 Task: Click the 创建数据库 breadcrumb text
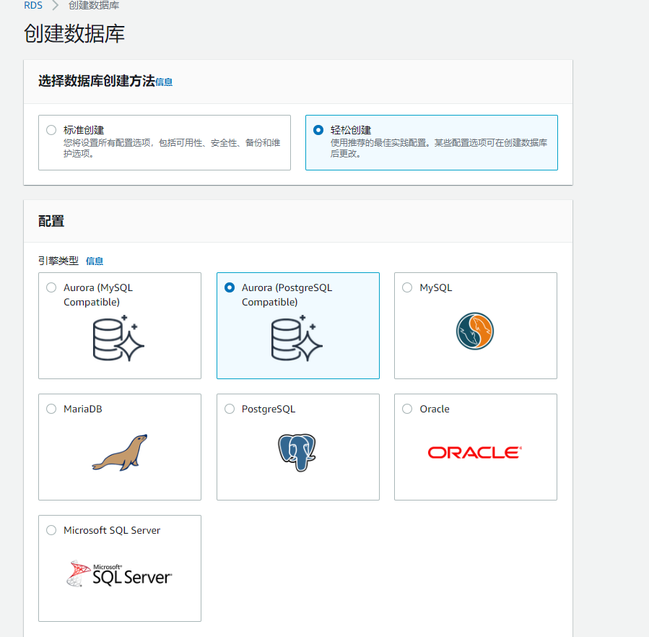(94, 6)
